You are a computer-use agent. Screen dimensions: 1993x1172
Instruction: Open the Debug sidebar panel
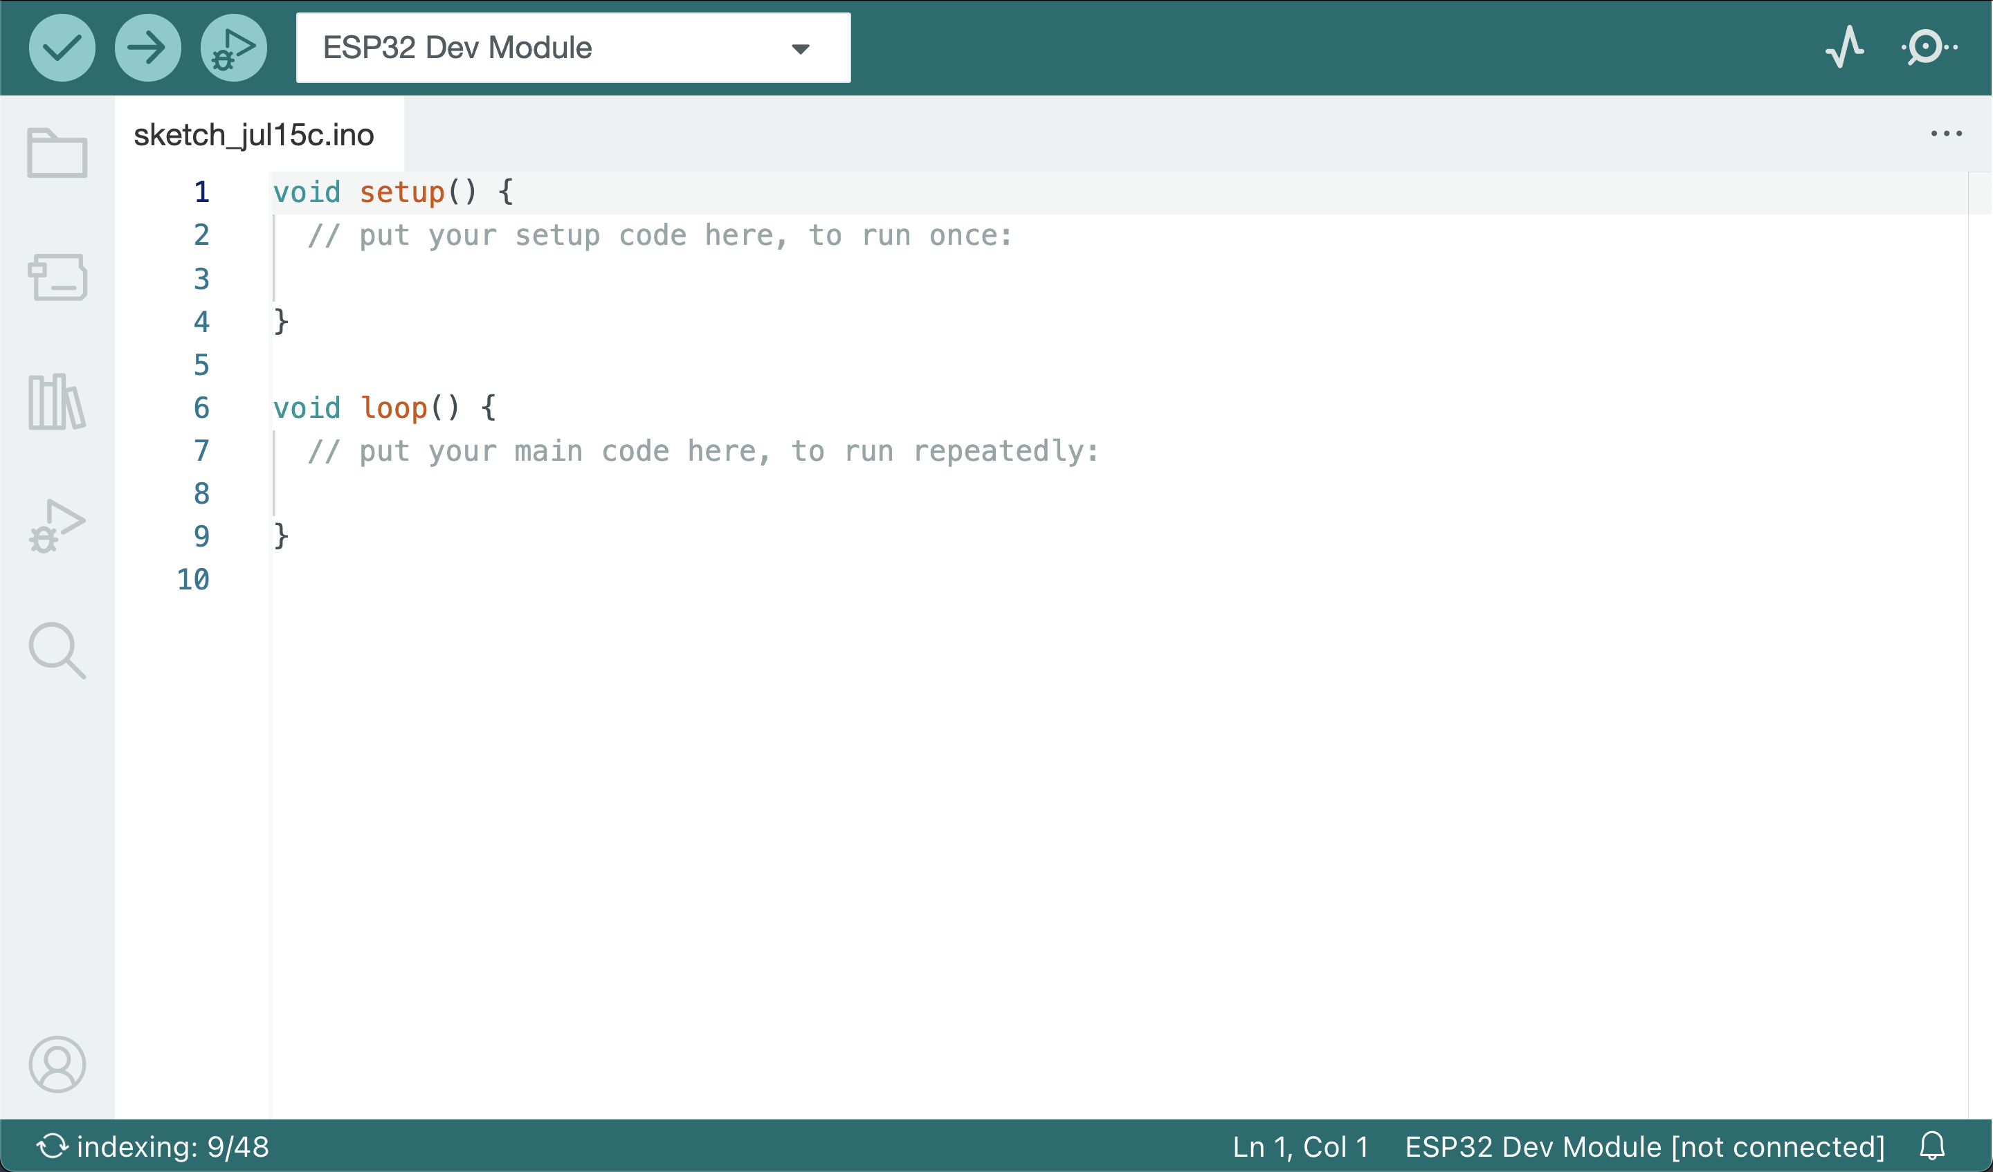(x=57, y=526)
